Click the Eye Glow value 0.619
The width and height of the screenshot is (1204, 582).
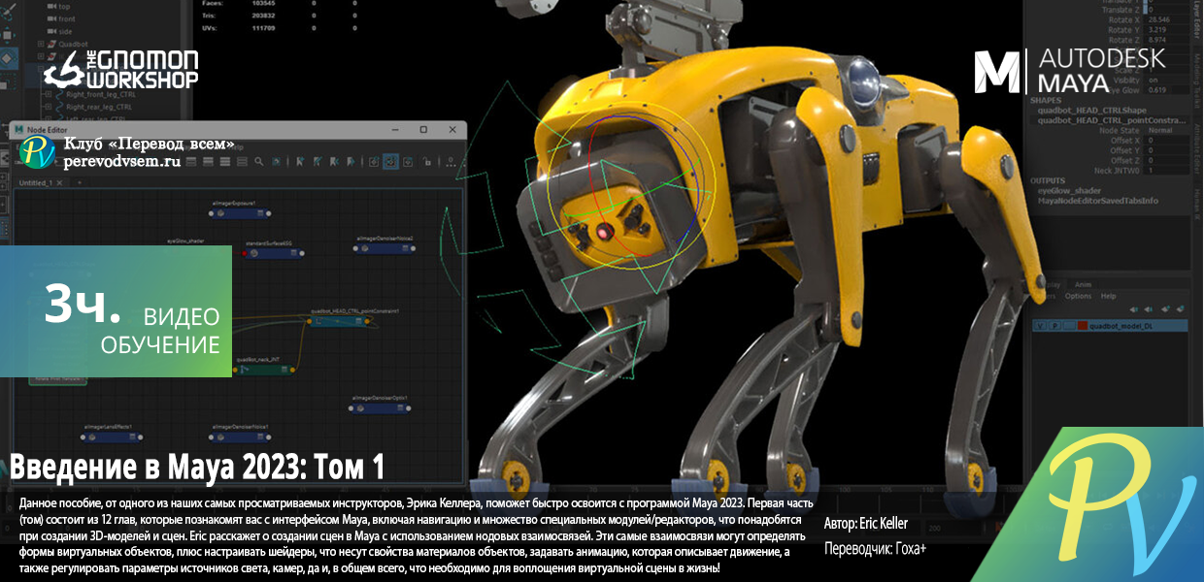click(1166, 90)
